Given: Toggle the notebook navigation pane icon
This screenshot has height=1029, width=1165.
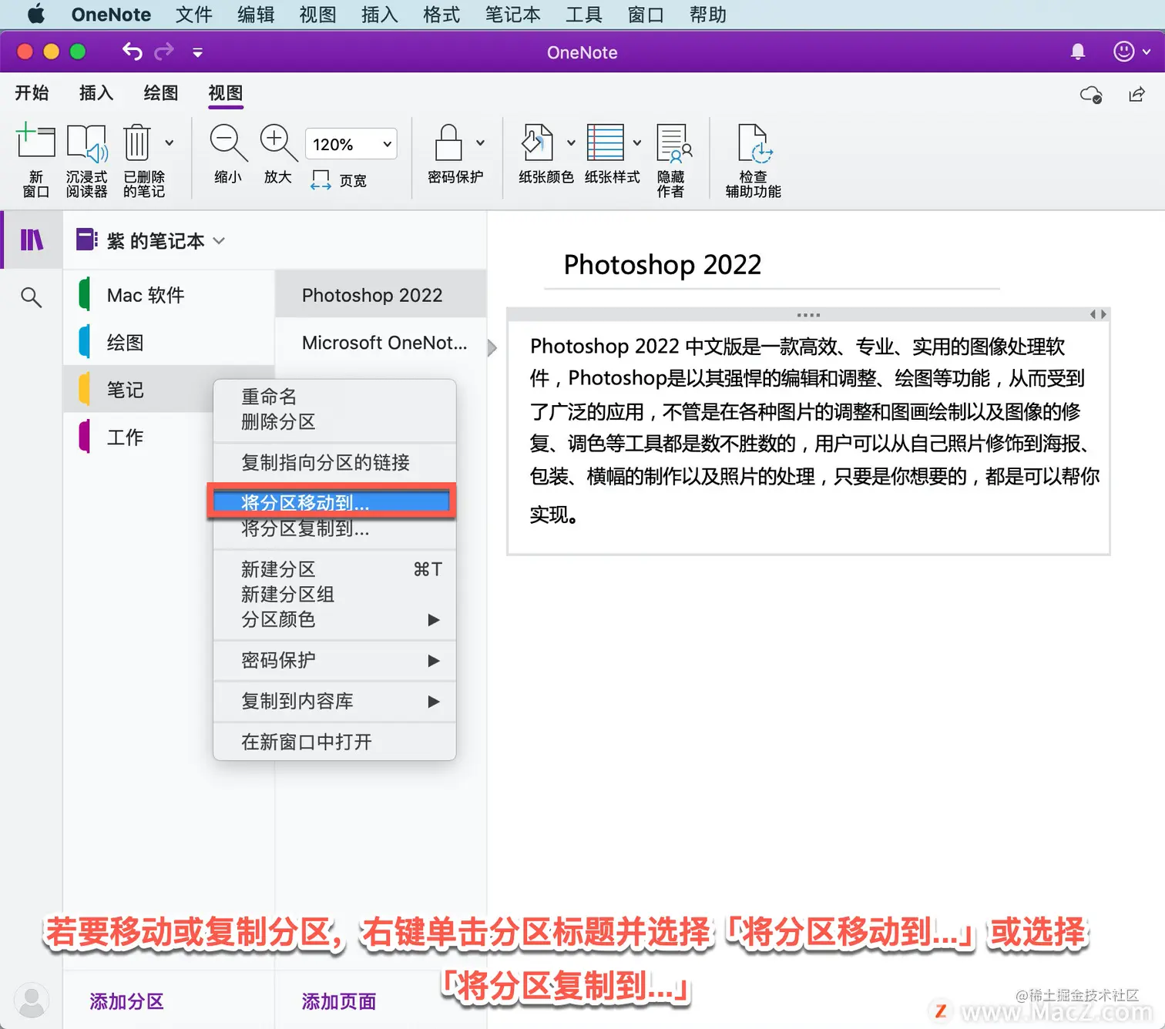Looking at the screenshot, I should (32, 240).
